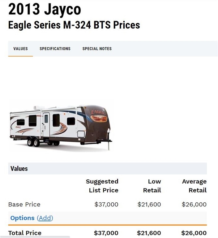This screenshot has height=238, width=218.
Task: Click the Total Price average retail $26,000
Action: point(194,233)
